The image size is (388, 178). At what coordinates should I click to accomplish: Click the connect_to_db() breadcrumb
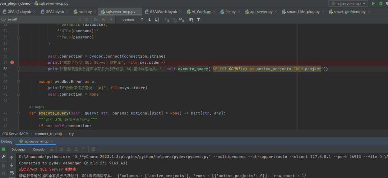point(48,134)
